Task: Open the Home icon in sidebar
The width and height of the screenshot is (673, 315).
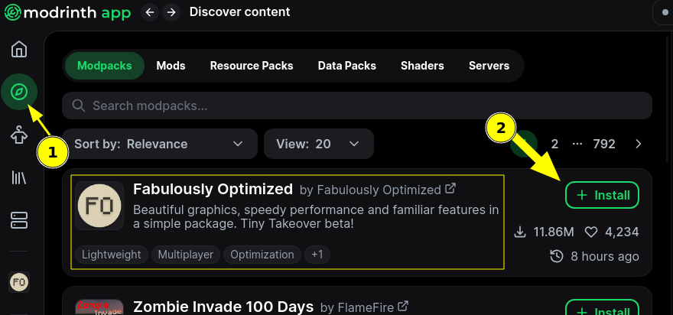Action: [19, 48]
